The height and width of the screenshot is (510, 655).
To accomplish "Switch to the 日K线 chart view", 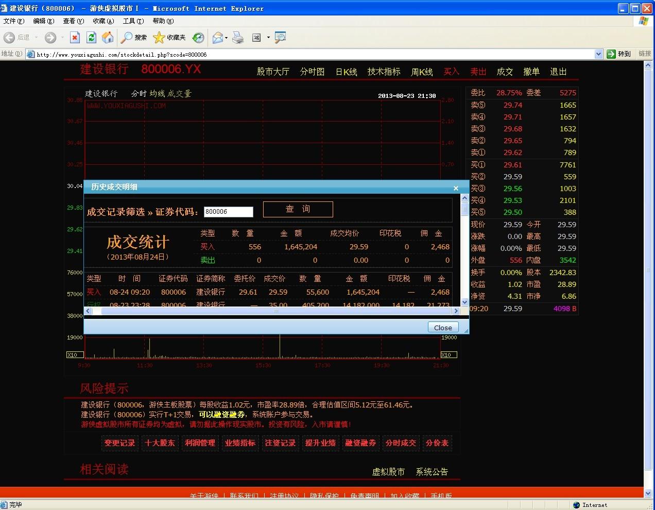I will 346,72.
